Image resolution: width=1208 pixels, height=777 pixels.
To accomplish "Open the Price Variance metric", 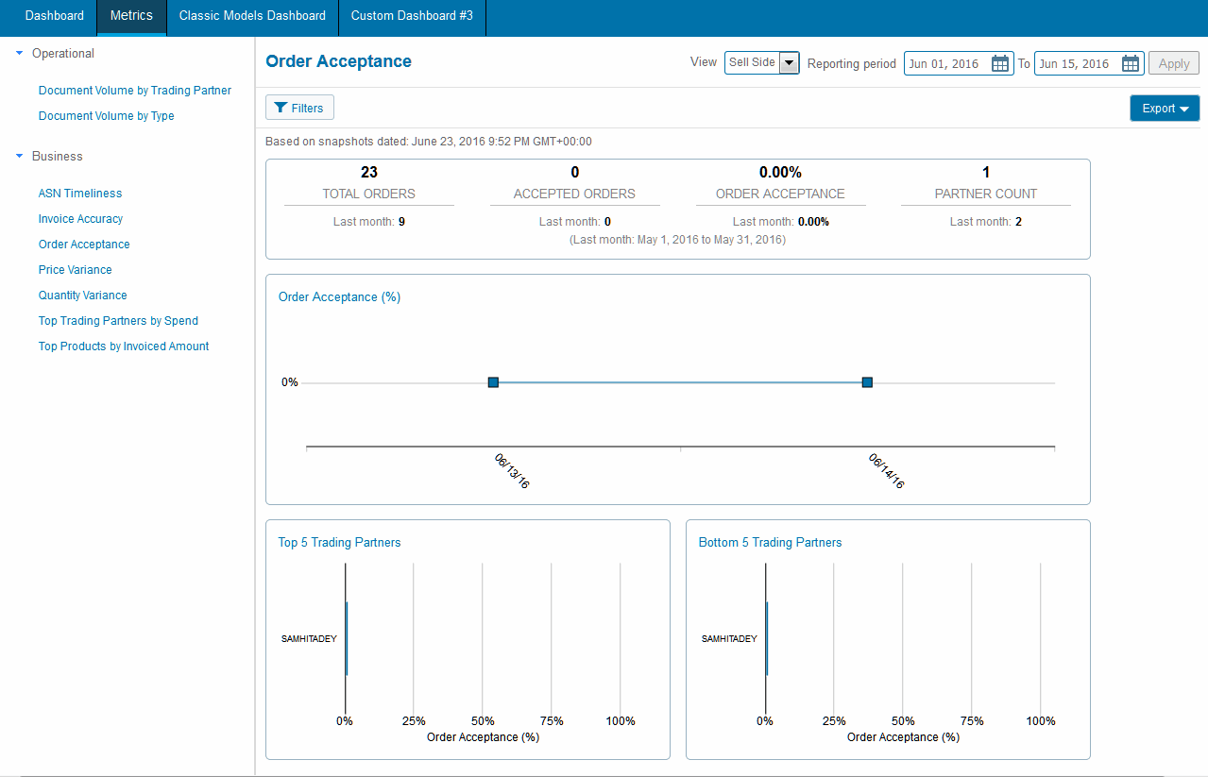I will pos(75,270).
